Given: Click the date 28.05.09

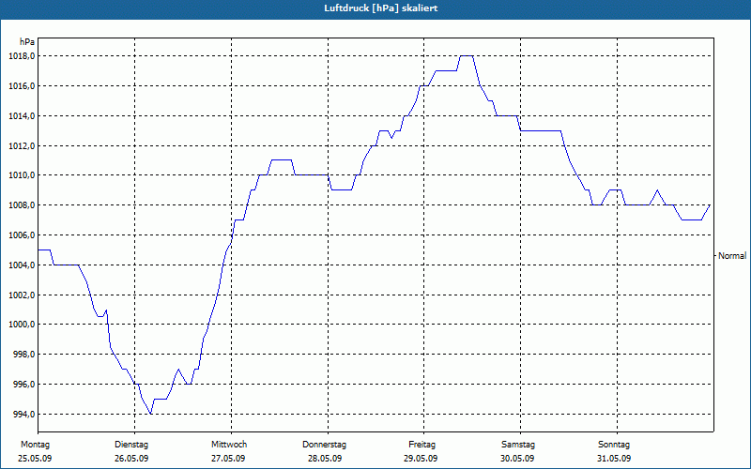Looking at the screenshot, I should coord(325,459).
